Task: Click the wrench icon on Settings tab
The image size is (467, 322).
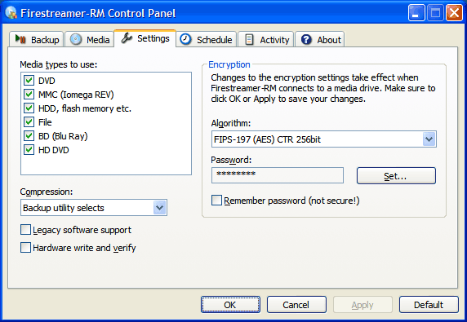Action: pyautogui.click(x=127, y=38)
